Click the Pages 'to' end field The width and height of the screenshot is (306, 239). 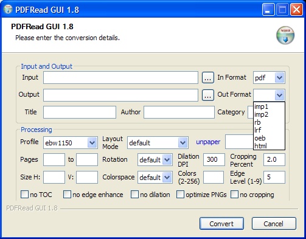pos(87,160)
